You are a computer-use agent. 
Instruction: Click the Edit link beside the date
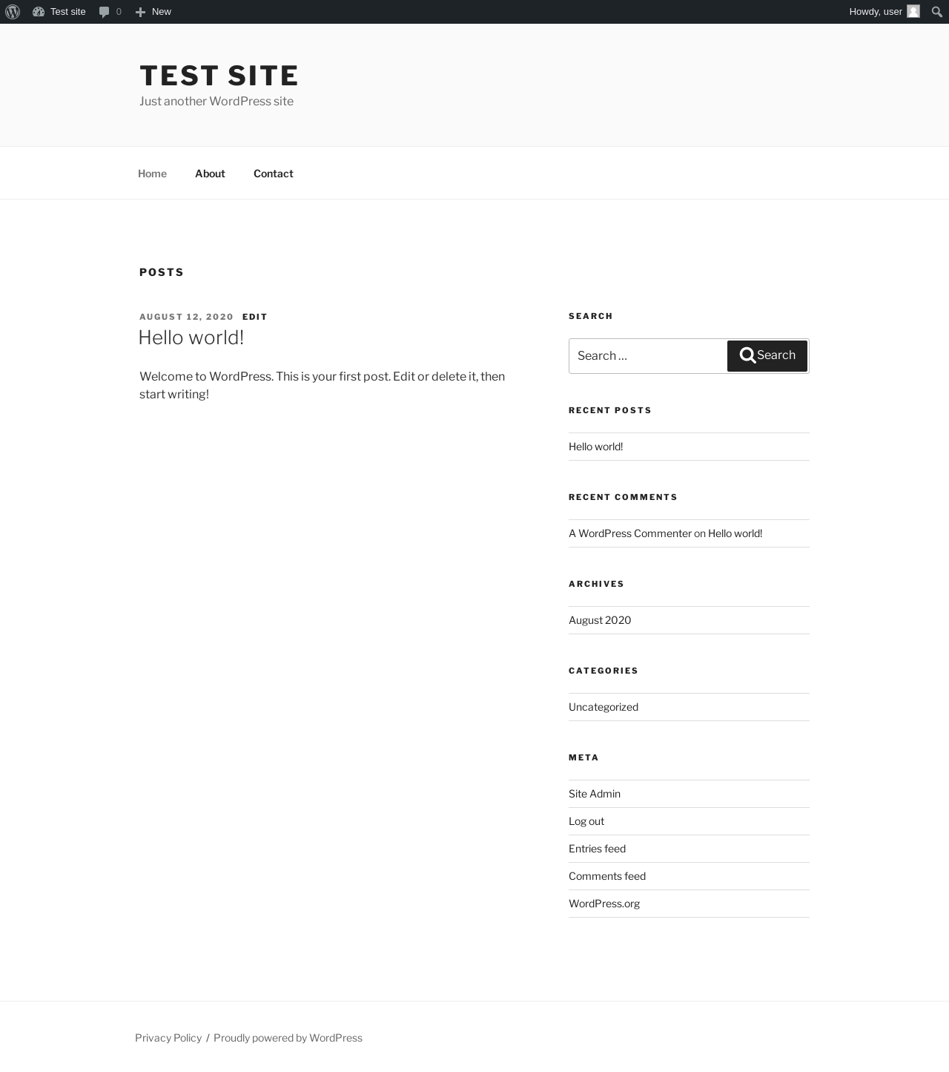tap(254, 317)
